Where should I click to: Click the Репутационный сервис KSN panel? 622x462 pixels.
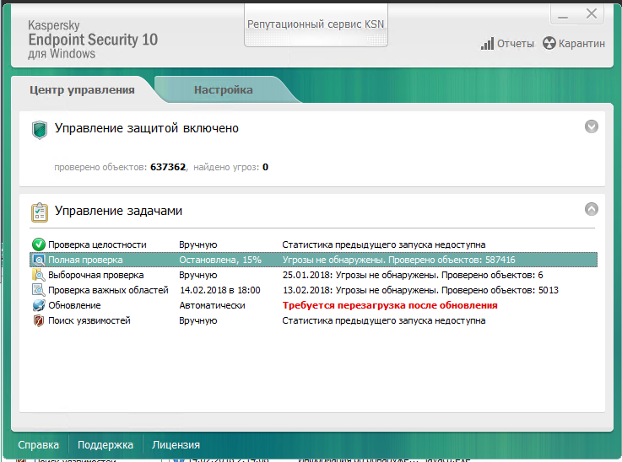click(x=315, y=25)
